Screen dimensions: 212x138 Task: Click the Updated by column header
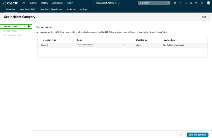coord(142,40)
